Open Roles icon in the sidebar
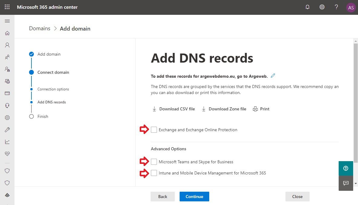 tap(7, 69)
